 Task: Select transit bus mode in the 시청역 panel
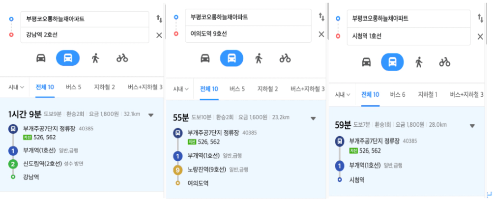pos(392,62)
